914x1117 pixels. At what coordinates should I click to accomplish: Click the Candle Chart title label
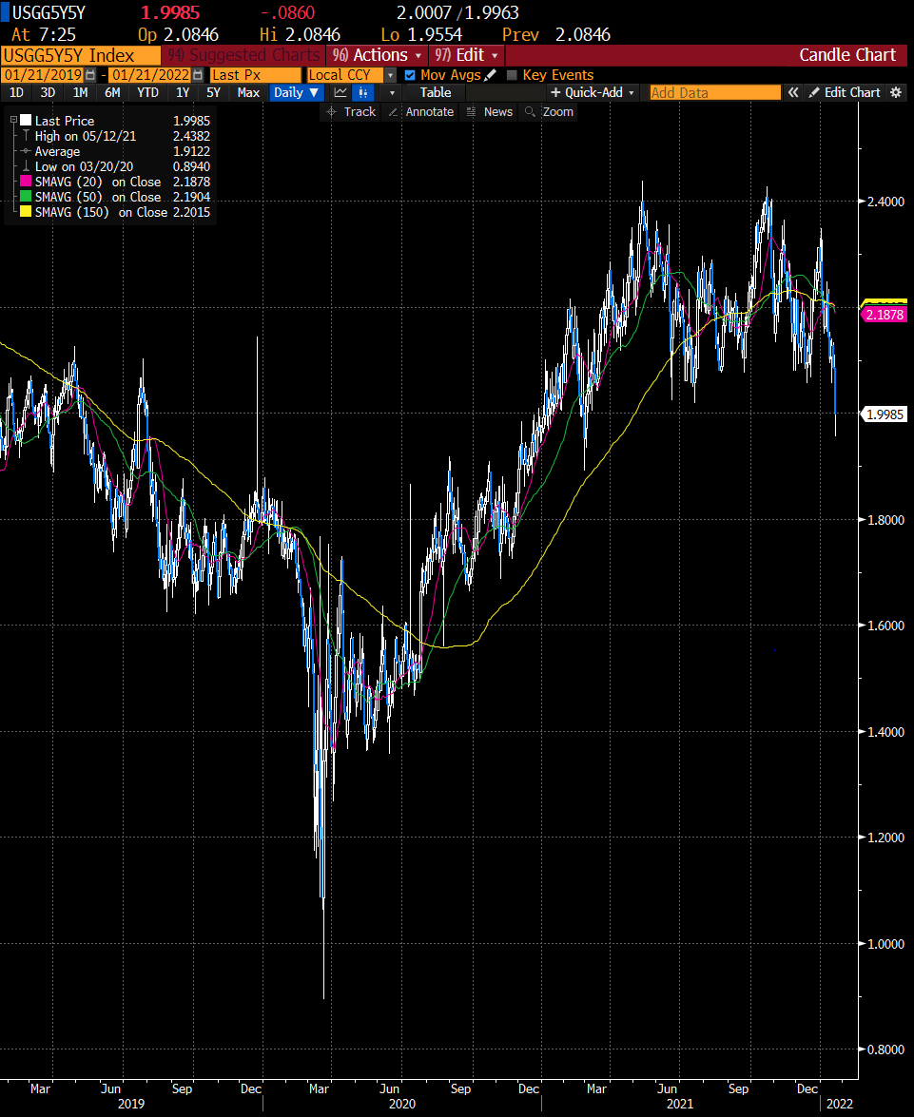[x=847, y=55]
